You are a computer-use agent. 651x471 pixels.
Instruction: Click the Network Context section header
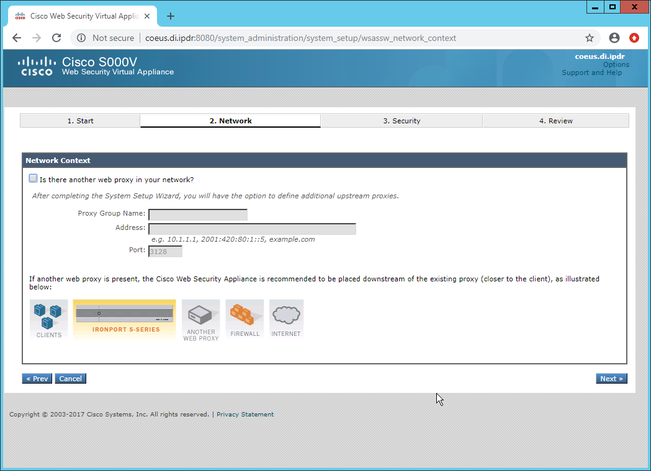(324, 161)
